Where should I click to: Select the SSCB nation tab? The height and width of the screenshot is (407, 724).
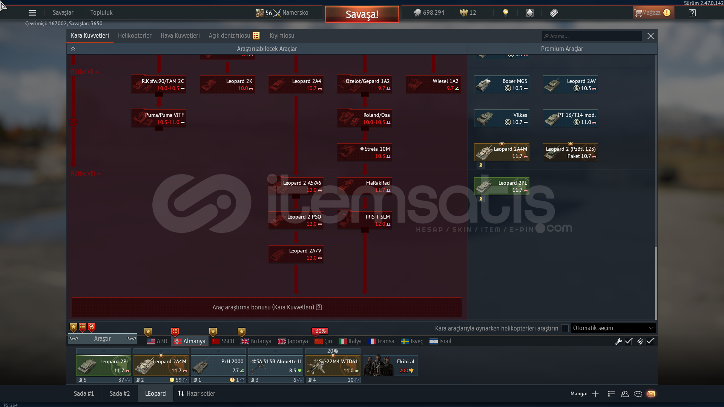coord(223,341)
